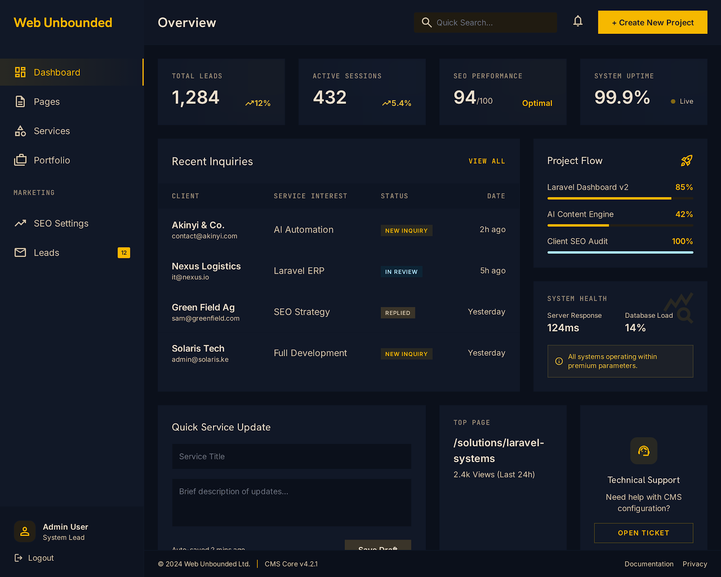
Task: Click the Optimal SEO performance label
Action: click(x=537, y=103)
